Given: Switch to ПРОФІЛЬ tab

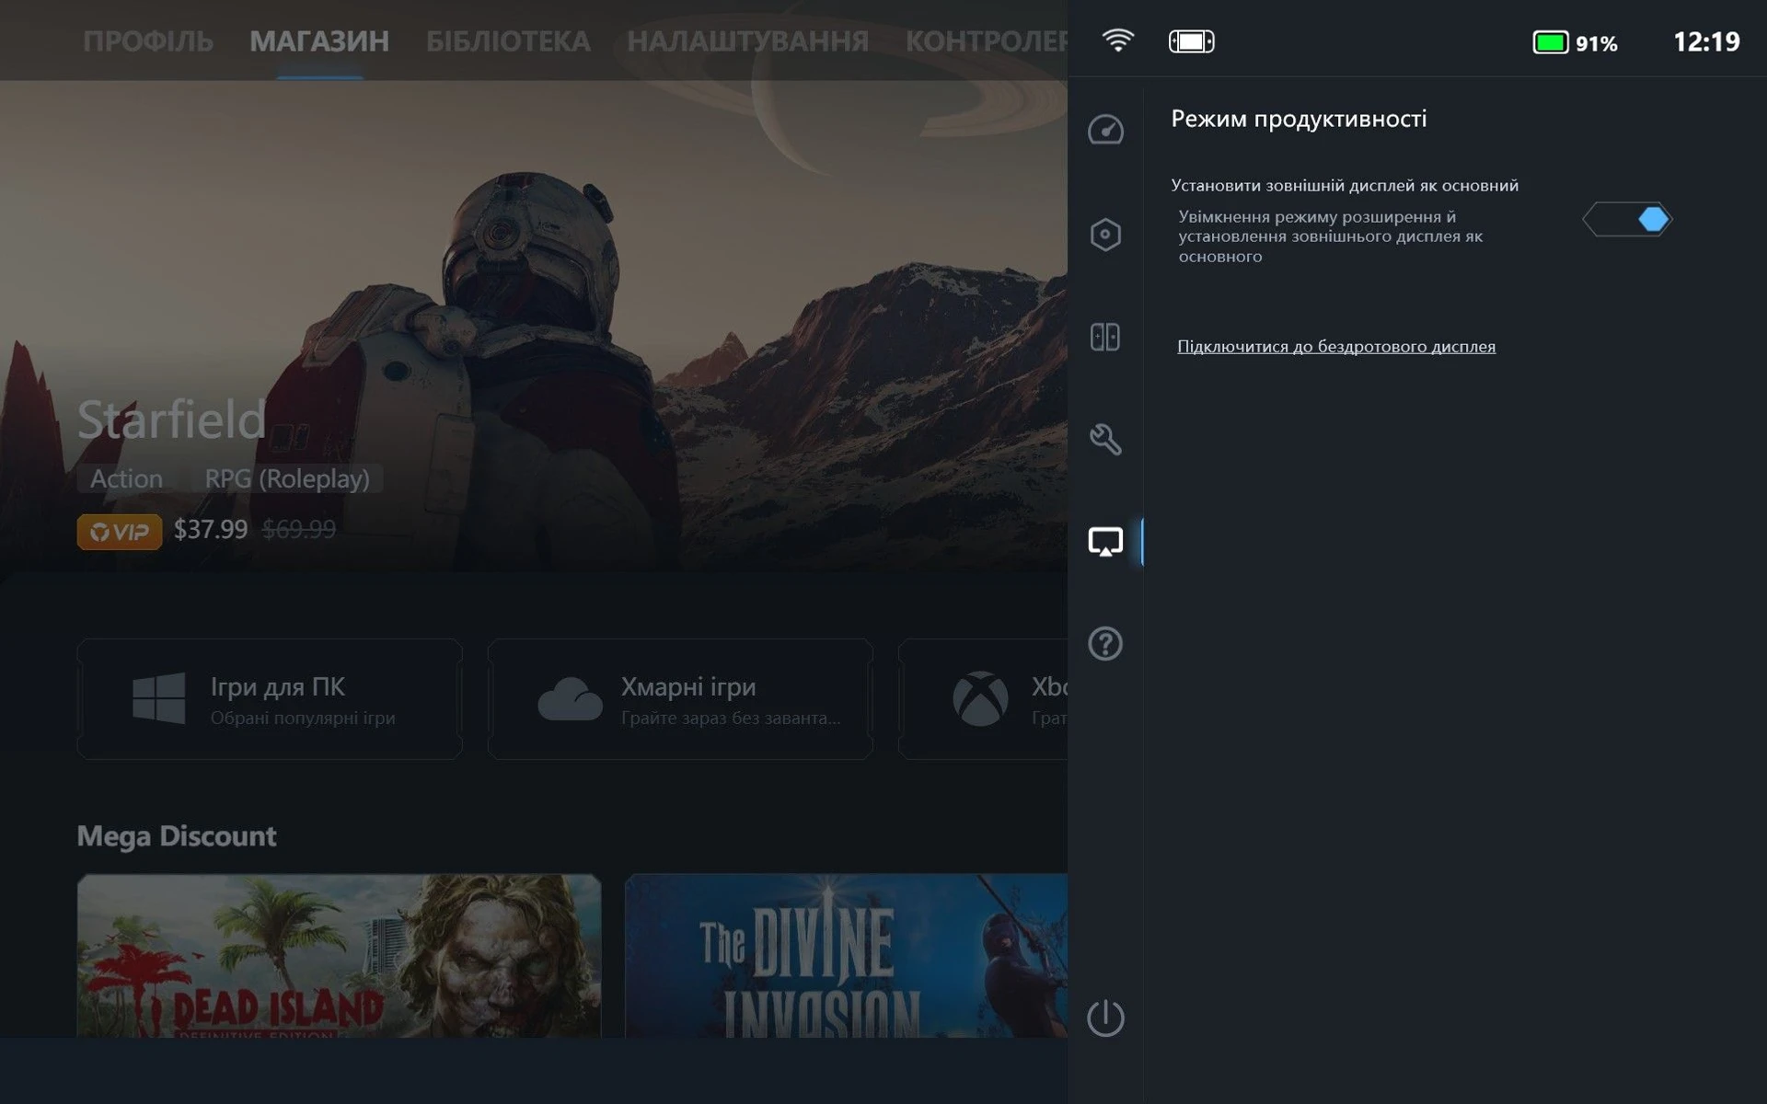Looking at the screenshot, I should coord(148,41).
